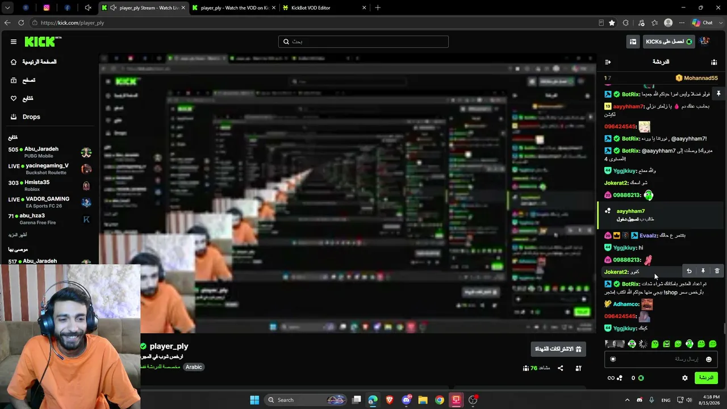Click the Adhamco username in chat
Viewport: 727px width, 409px height.
[x=626, y=304]
